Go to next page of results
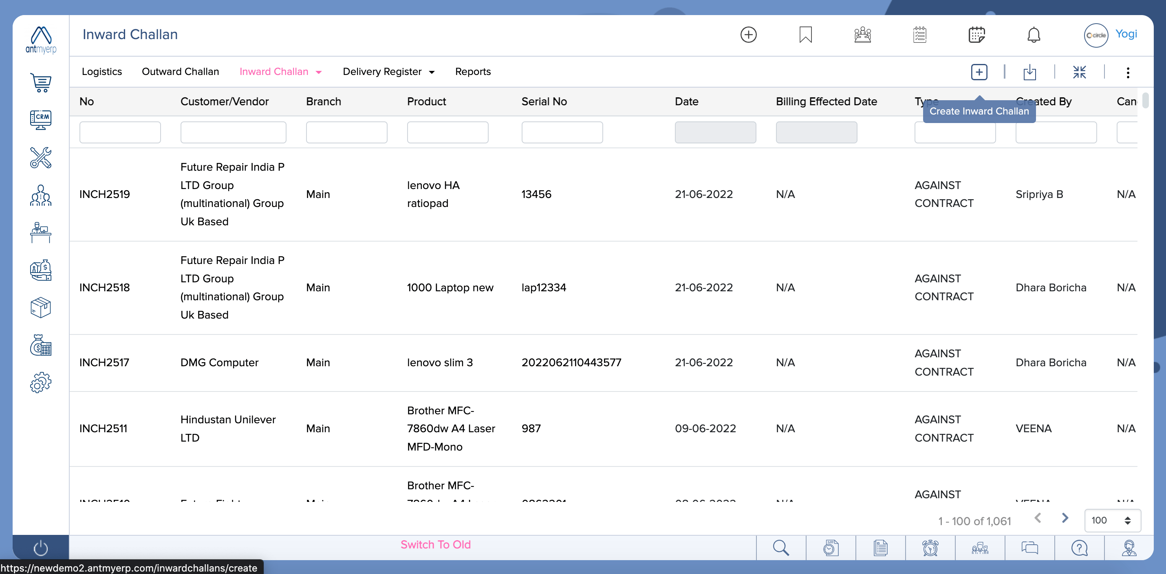Screen dimensions: 1166x574 [1065, 518]
